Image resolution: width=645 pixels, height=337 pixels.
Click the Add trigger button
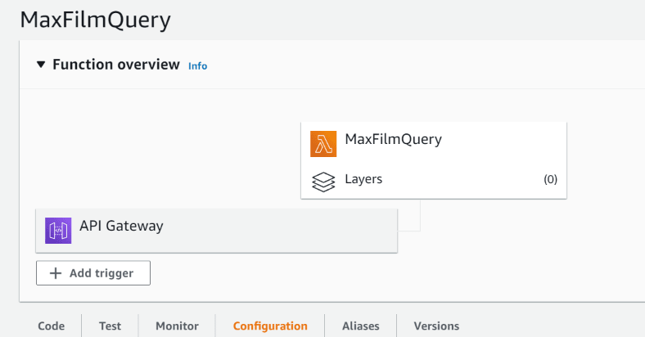click(x=93, y=273)
